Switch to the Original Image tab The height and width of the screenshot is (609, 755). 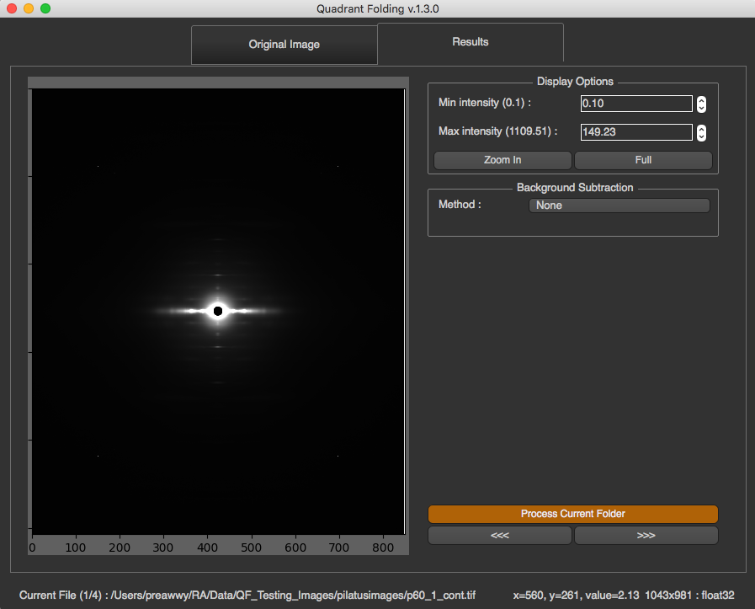pyautogui.click(x=284, y=45)
